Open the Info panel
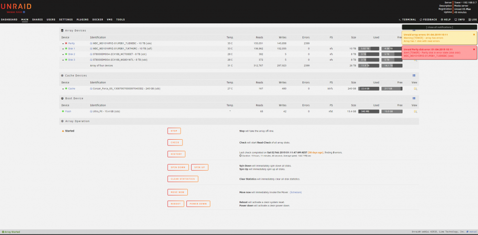The width and height of the screenshot is (478, 235). [460, 20]
